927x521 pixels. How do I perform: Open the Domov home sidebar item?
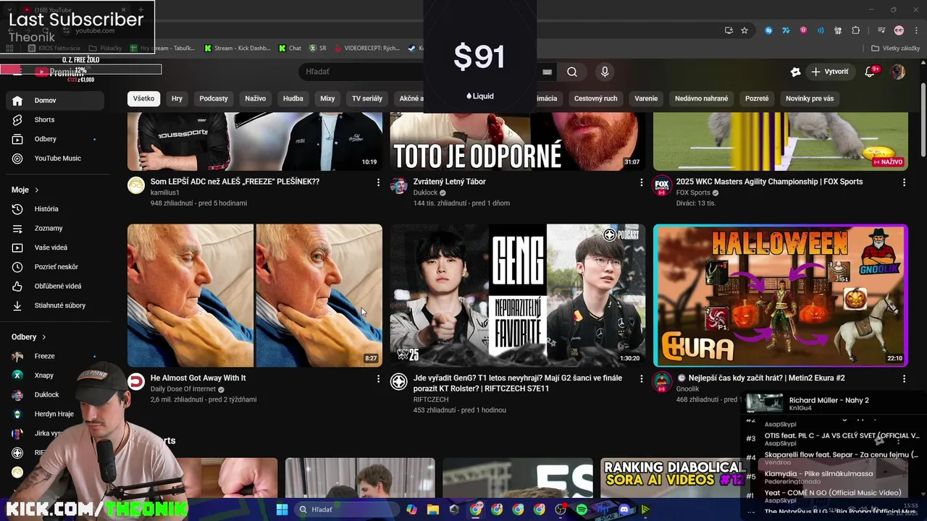pyautogui.click(x=55, y=101)
